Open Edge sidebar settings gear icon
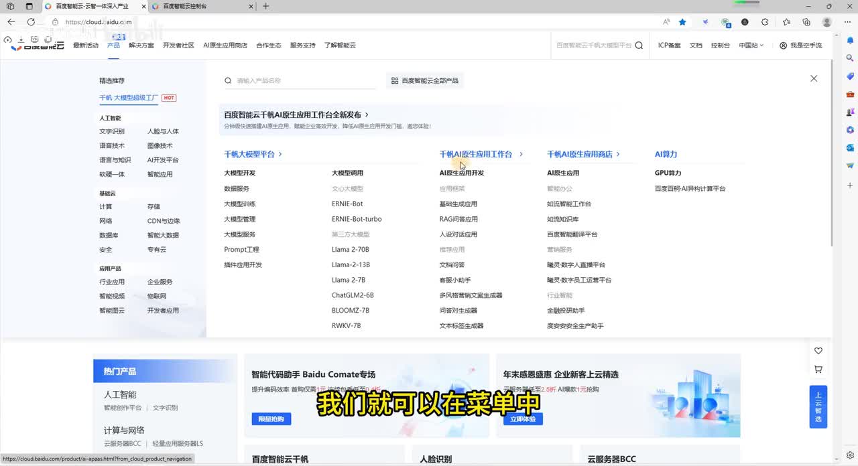The image size is (858, 466). coord(850,455)
